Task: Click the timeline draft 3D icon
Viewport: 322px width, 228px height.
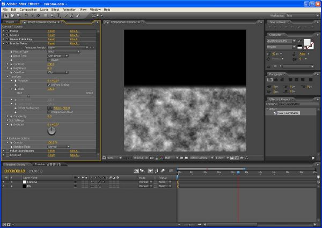Action: point(142,171)
